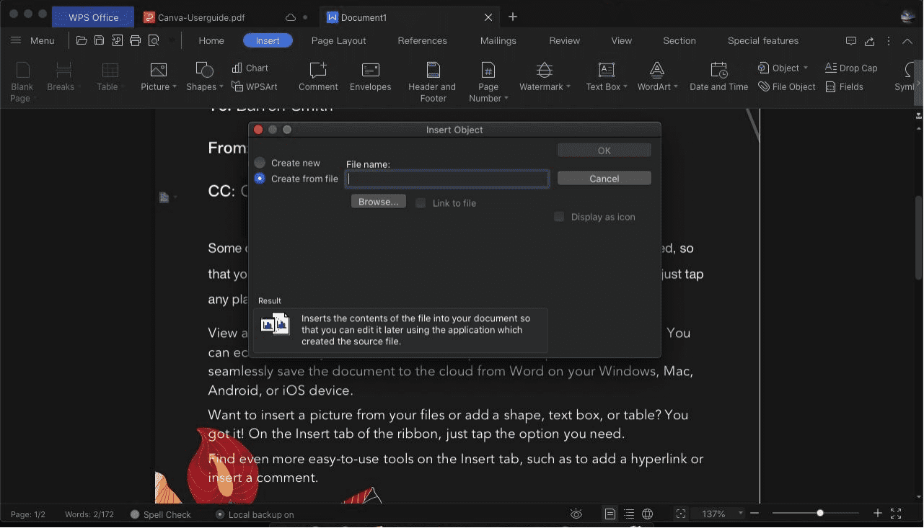This screenshot has height=528, width=924.
Task: Enable Link to file
Action: pos(421,203)
